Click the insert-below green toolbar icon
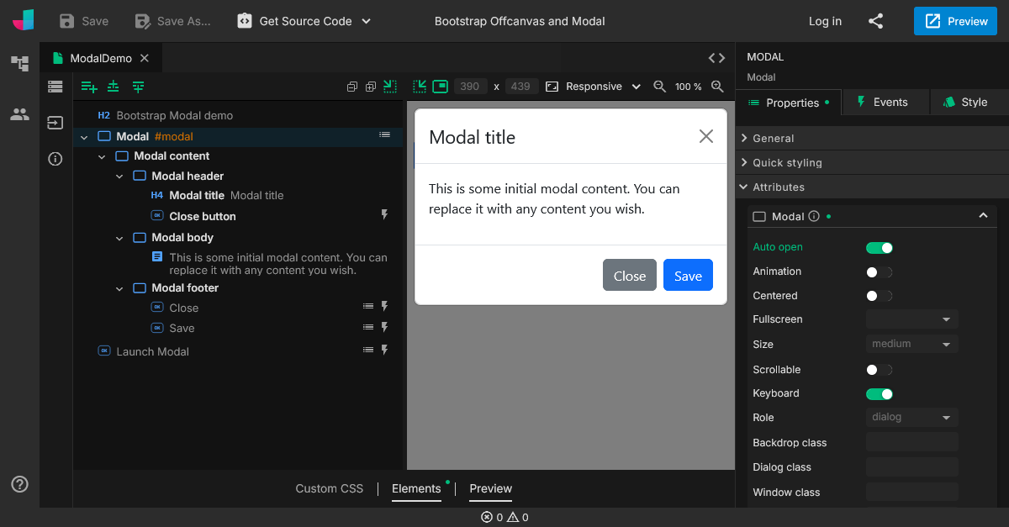 138,87
